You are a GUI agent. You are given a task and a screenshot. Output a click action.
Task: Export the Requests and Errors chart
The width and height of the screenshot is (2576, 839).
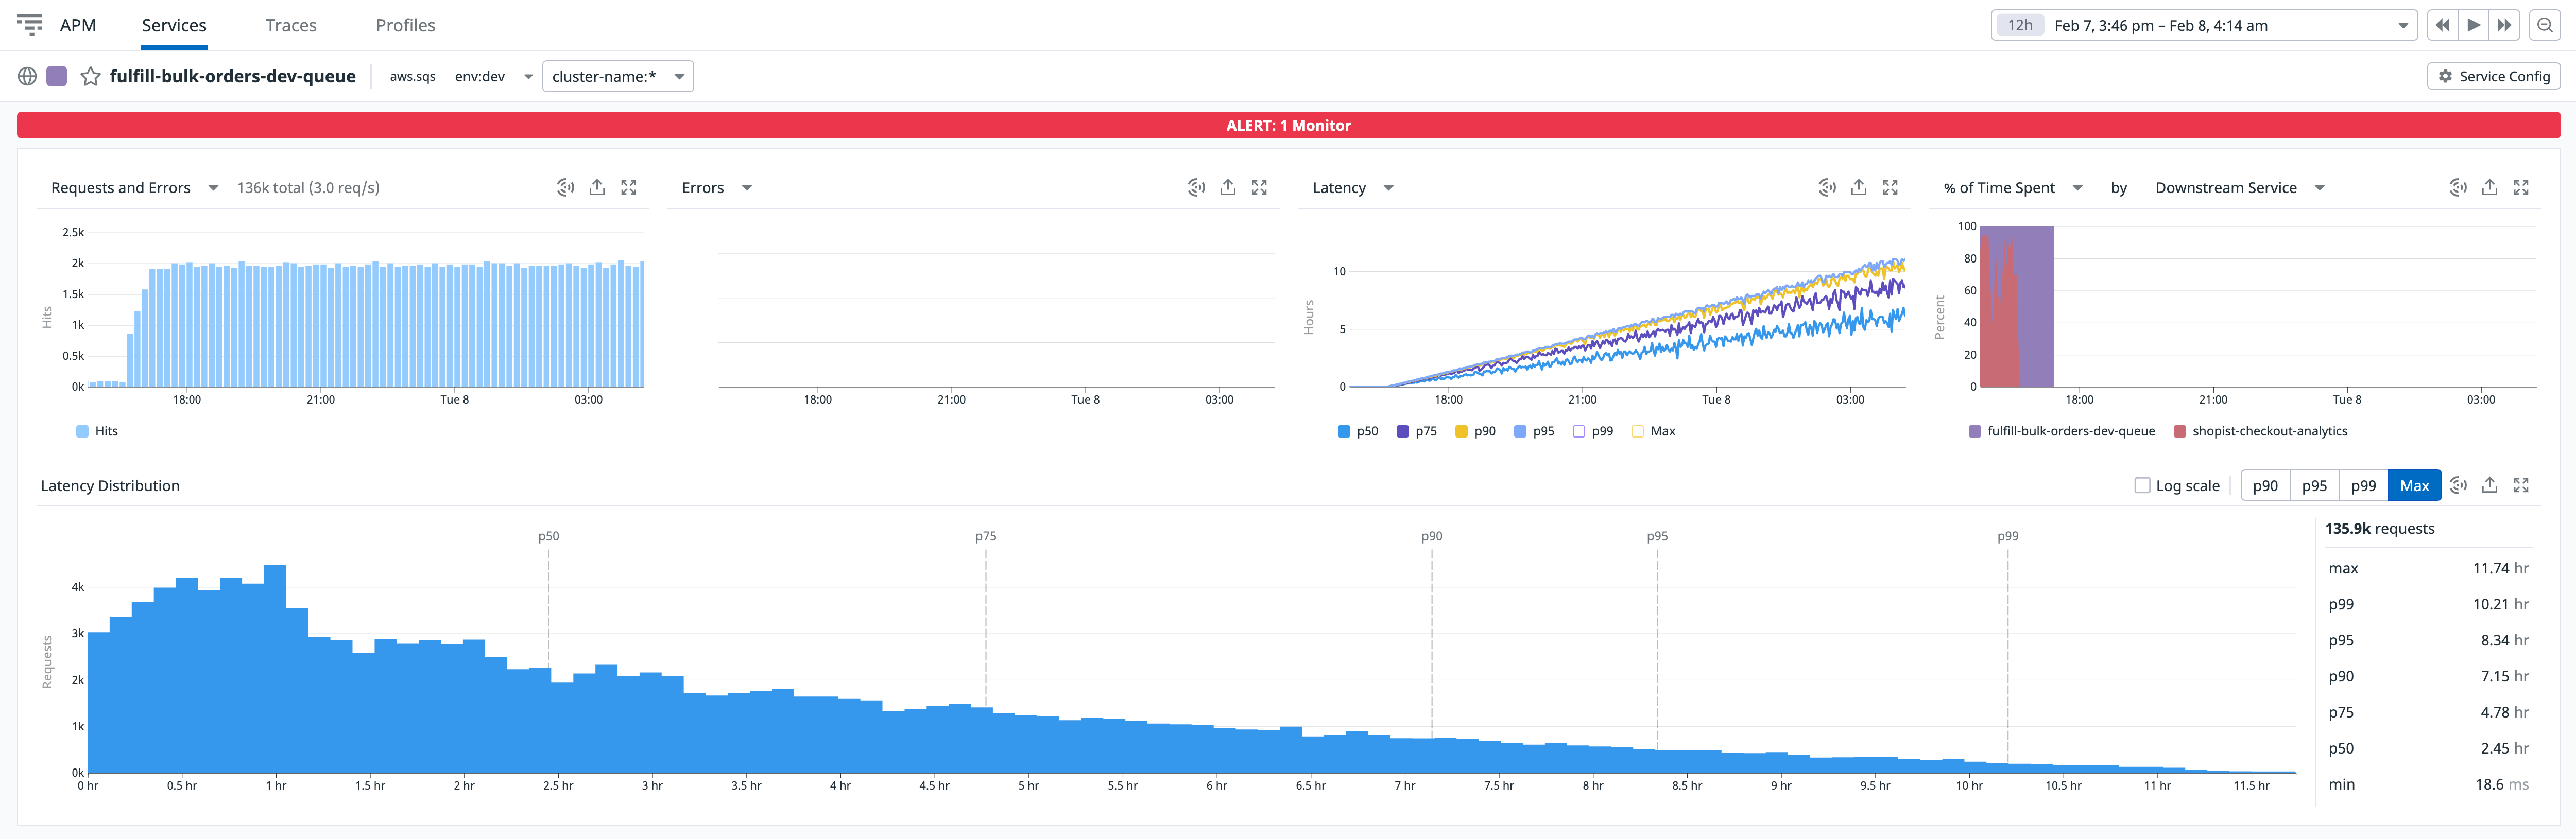point(597,187)
